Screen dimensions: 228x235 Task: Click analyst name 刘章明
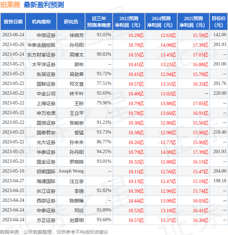point(77,220)
